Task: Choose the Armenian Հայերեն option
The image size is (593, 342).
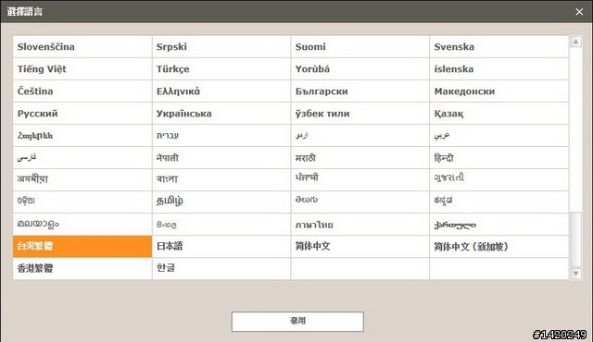Action: (82, 136)
